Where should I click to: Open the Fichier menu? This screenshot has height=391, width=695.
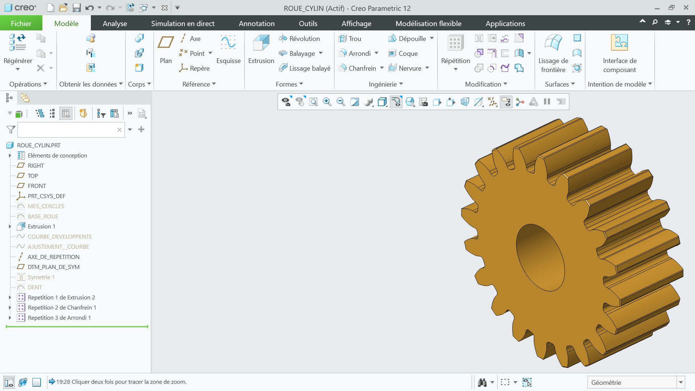pos(21,24)
